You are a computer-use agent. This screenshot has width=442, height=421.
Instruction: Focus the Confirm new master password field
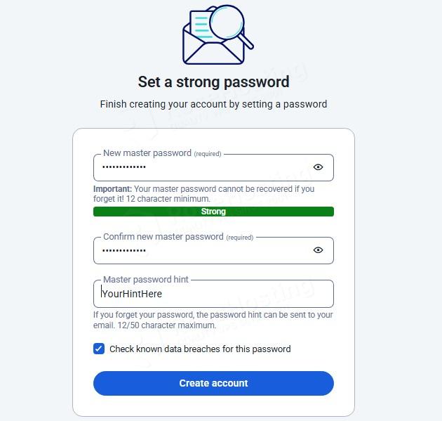(203, 251)
